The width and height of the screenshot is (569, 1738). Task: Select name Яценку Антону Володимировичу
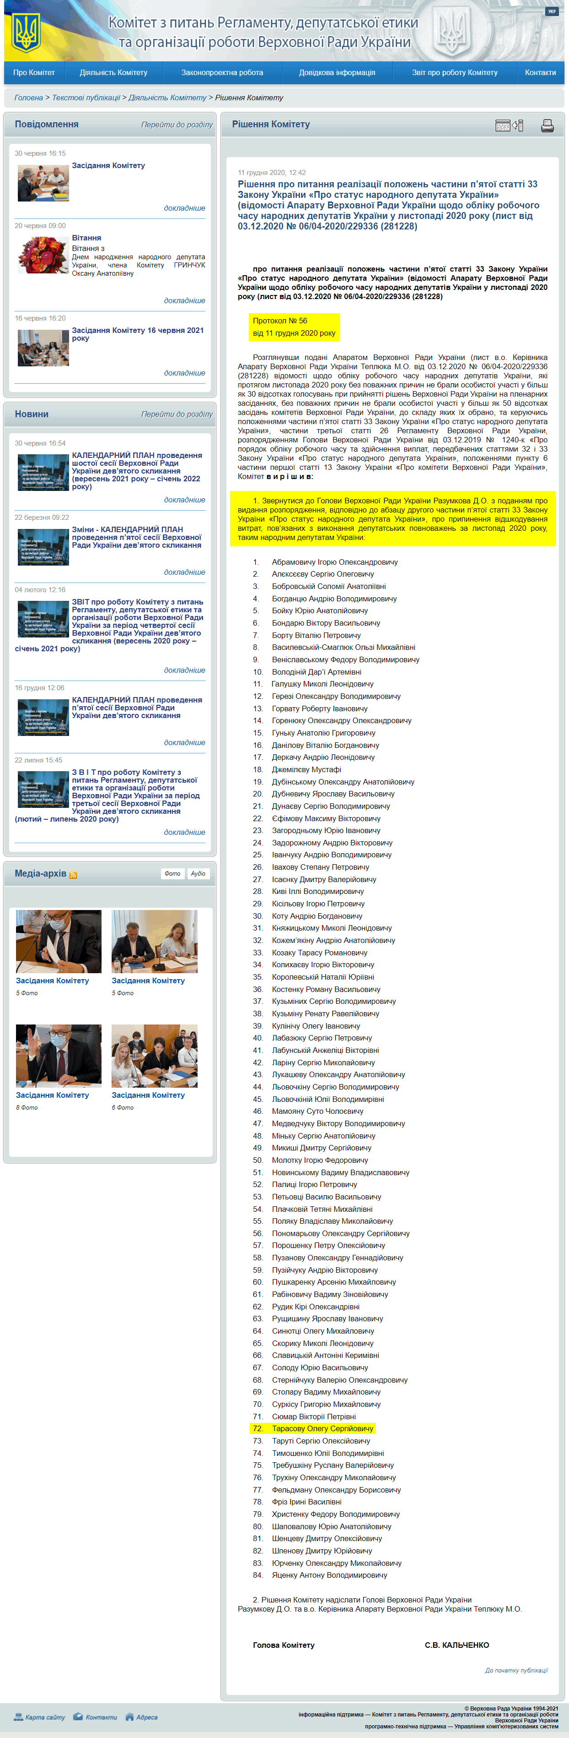coord(330,1575)
